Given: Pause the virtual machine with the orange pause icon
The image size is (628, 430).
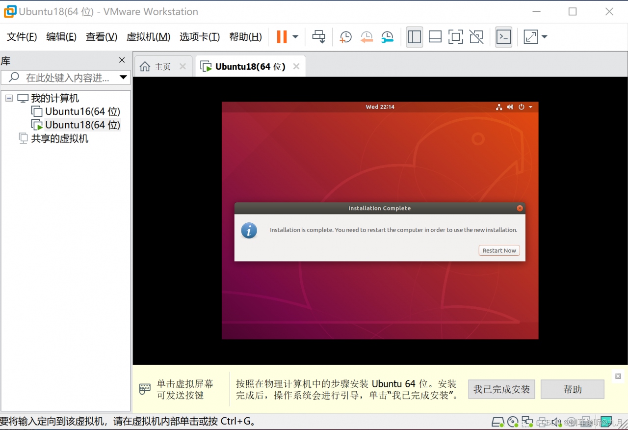Looking at the screenshot, I should coord(282,37).
